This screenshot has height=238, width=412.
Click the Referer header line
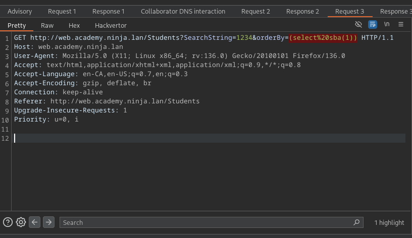point(107,101)
